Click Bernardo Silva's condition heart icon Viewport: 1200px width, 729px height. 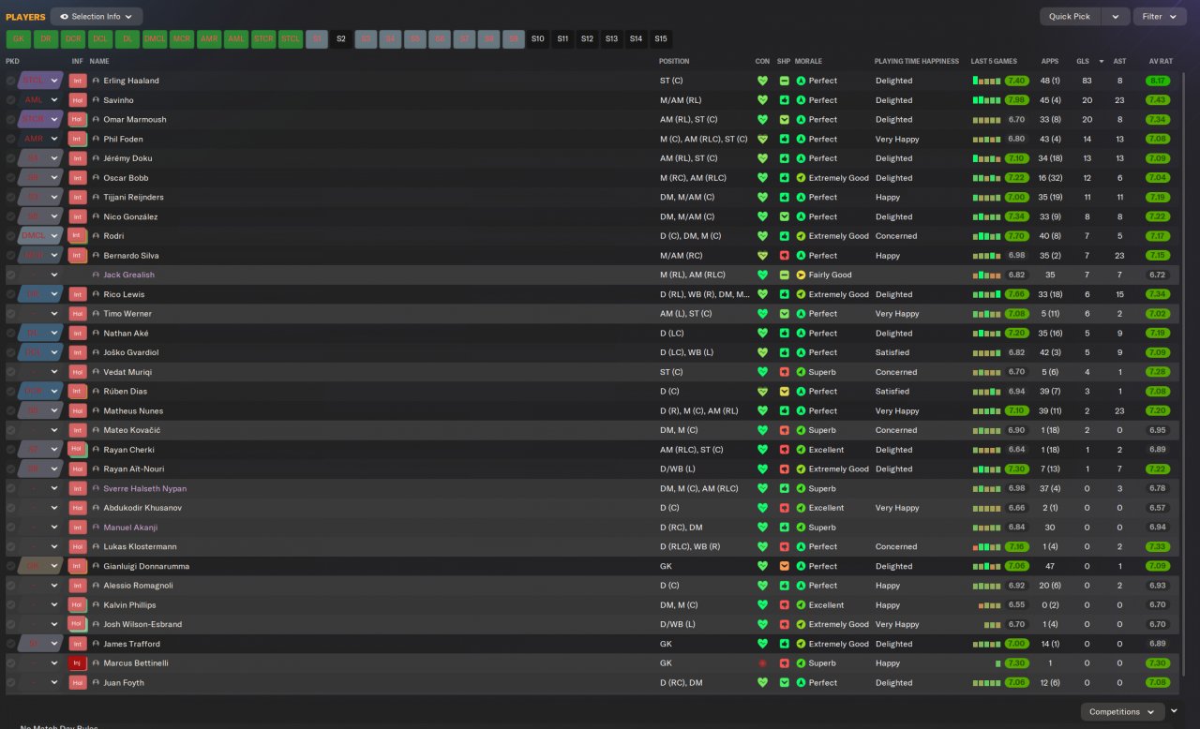(762, 256)
